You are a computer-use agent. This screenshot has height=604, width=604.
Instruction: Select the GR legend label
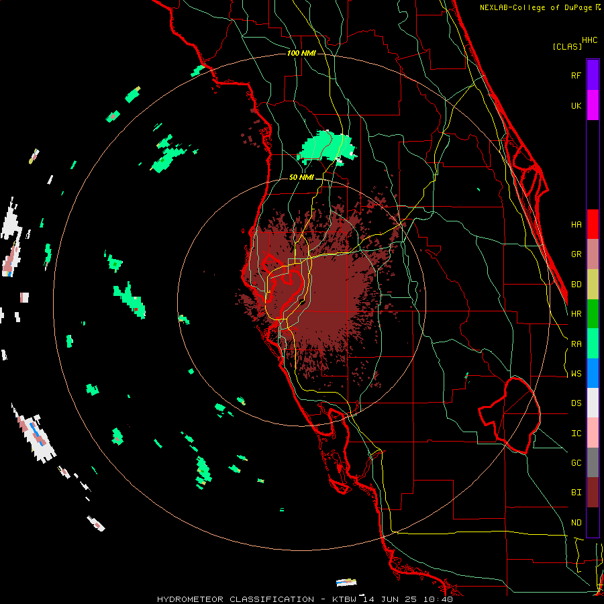pyautogui.click(x=576, y=254)
